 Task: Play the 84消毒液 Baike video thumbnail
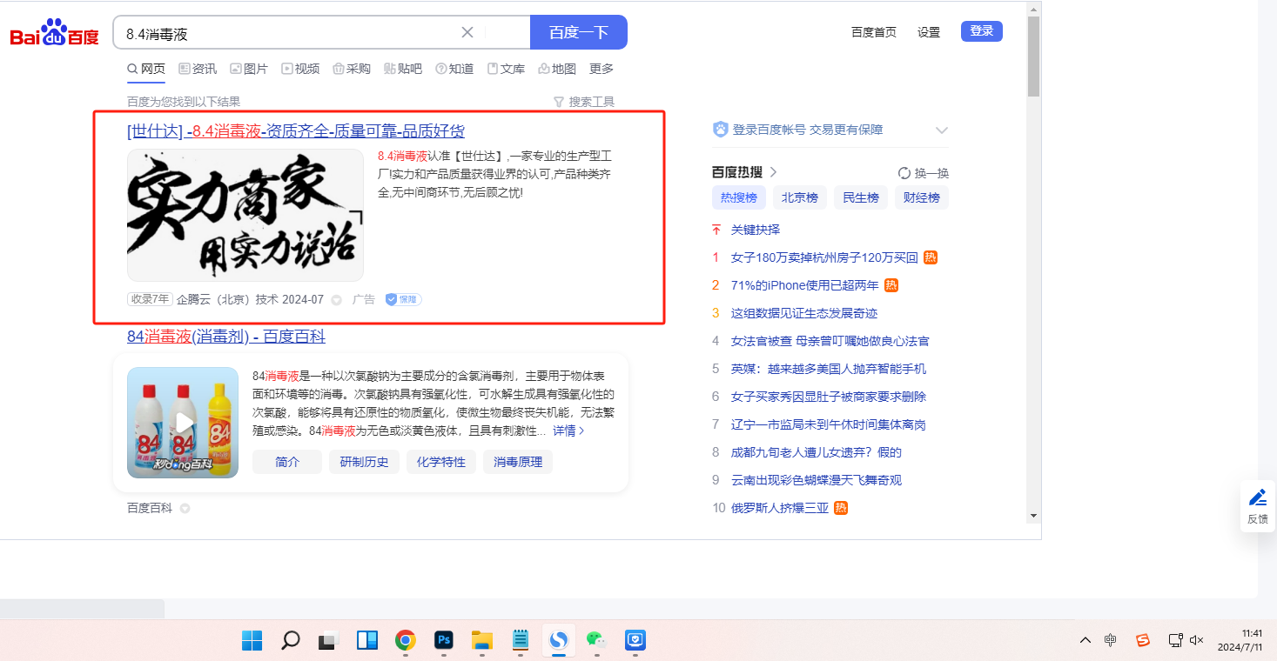tap(183, 423)
